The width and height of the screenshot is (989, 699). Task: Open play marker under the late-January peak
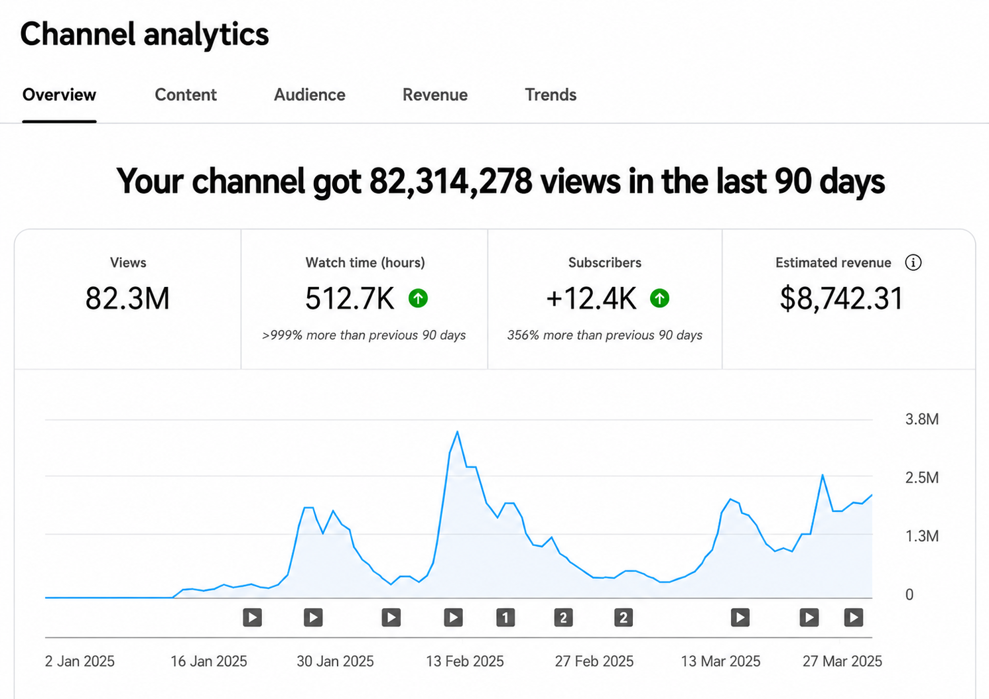313,618
